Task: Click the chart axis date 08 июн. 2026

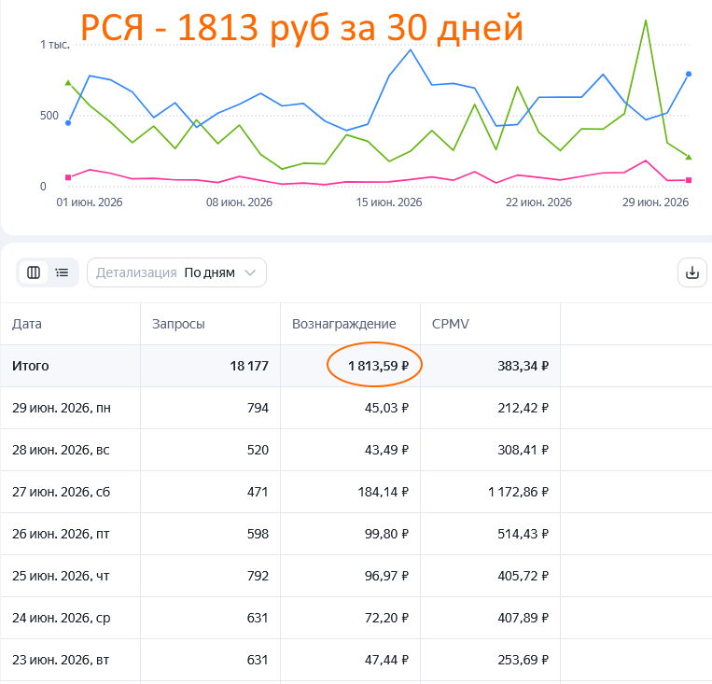Action: tap(239, 202)
